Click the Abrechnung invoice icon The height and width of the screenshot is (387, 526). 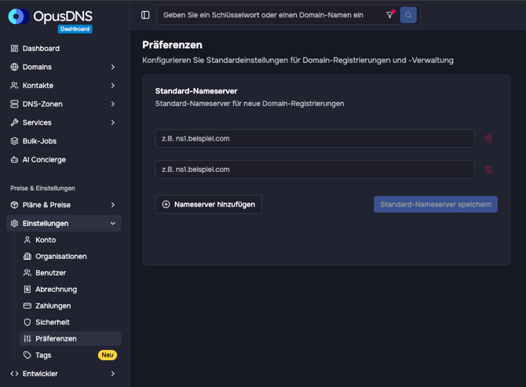27,290
